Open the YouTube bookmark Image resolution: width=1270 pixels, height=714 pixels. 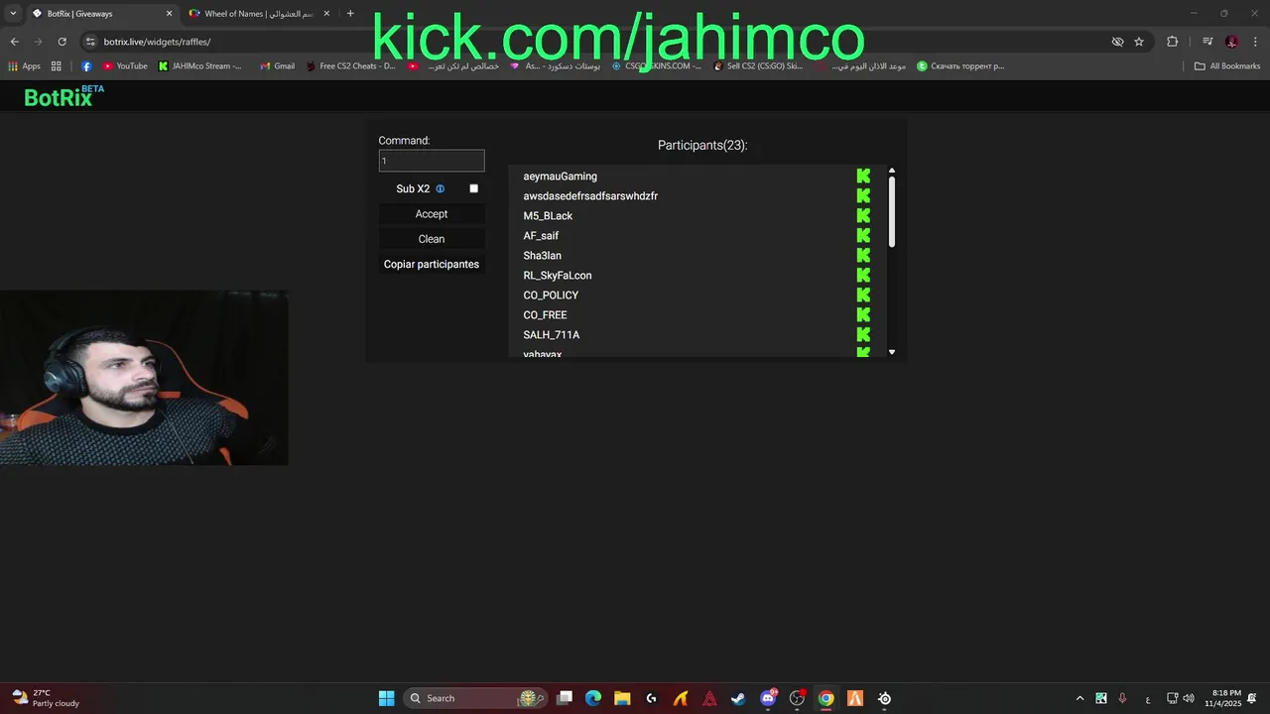pyautogui.click(x=125, y=66)
